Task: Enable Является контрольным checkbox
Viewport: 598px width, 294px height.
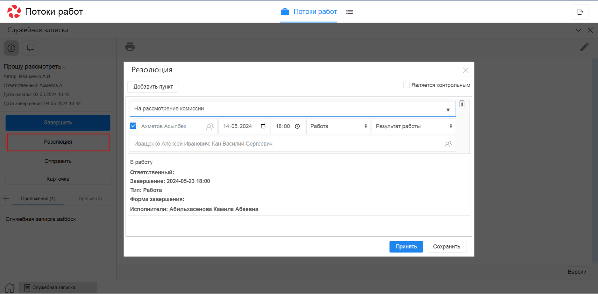Action: pyautogui.click(x=406, y=85)
